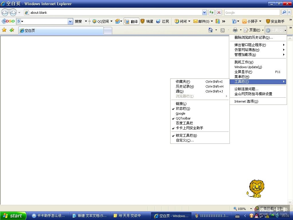Click the 翻译 translate toolbar button
The height and width of the screenshot is (220, 293).
(x=131, y=21)
